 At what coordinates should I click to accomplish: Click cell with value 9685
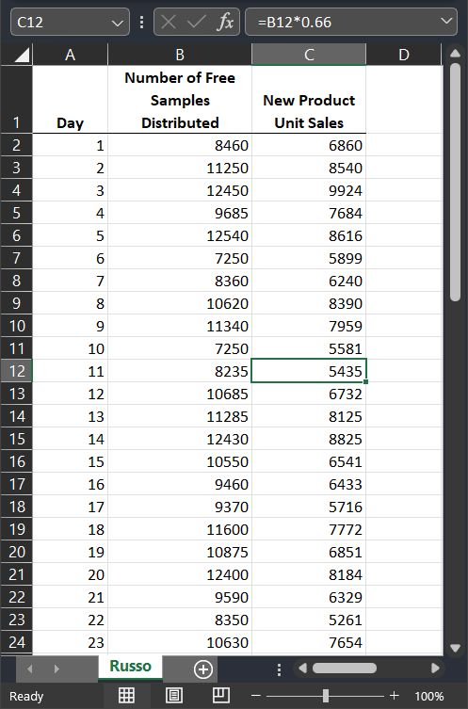pos(180,213)
